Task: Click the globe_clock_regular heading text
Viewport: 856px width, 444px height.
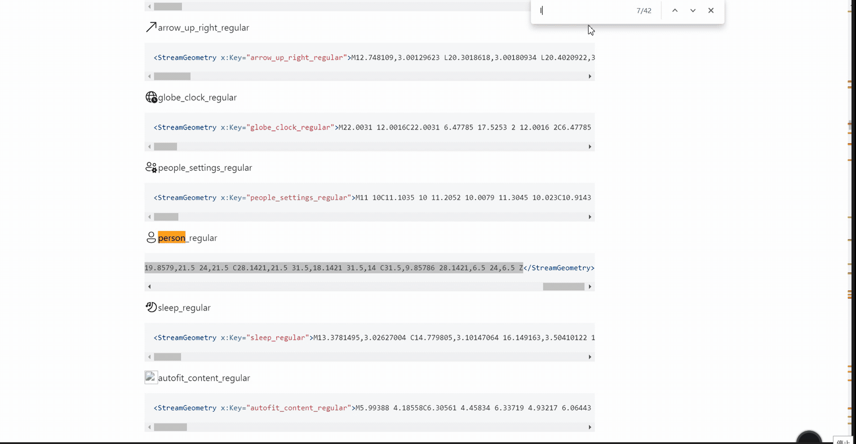Action: coord(197,98)
